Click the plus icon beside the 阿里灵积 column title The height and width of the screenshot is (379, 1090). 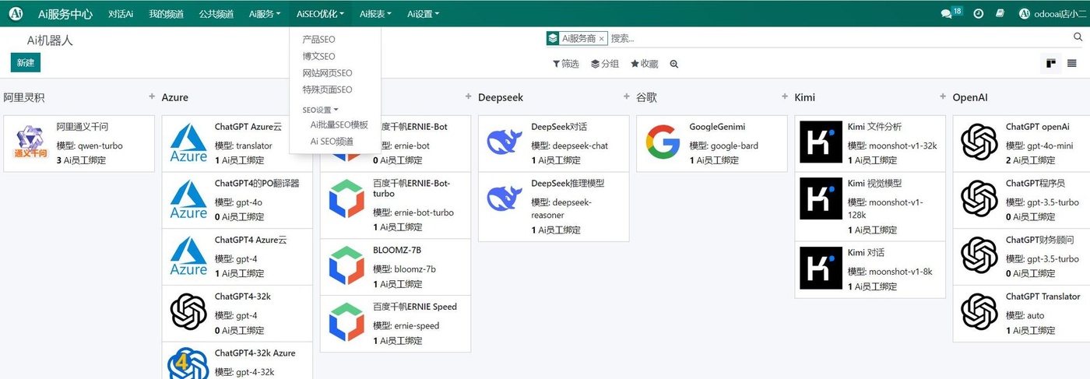[x=152, y=97]
